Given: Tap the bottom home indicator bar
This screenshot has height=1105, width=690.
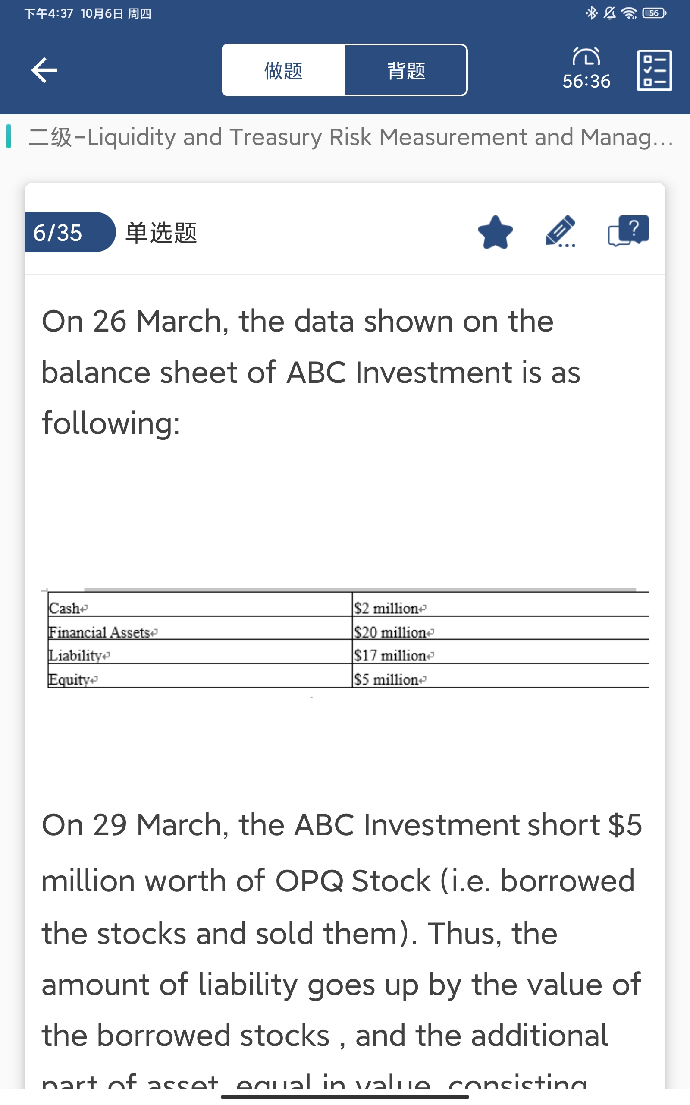Looking at the screenshot, I should click(x=345, y=1096).
